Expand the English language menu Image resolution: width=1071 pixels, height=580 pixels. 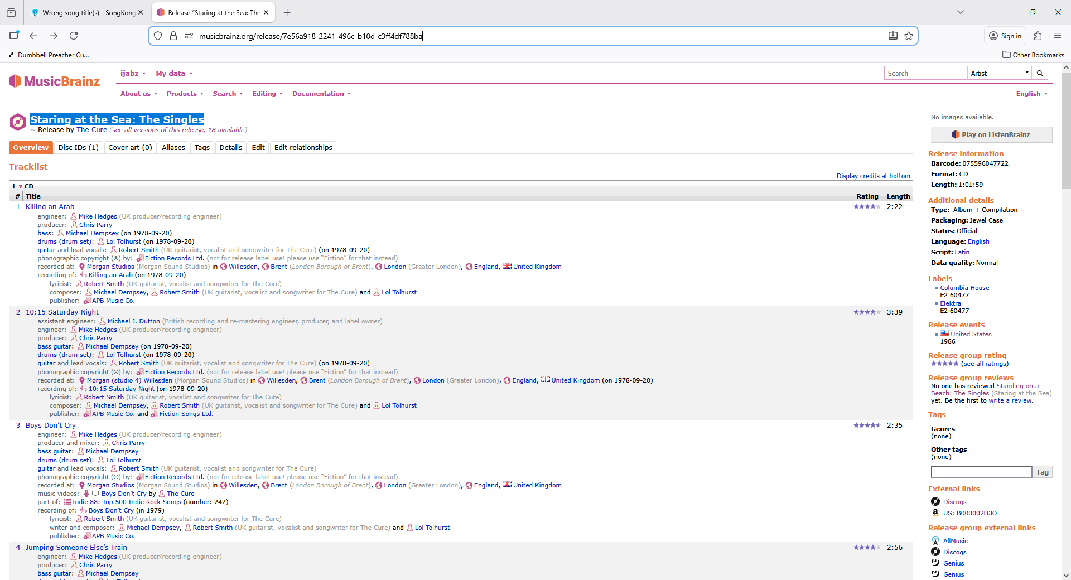[x=1031, y=94]
